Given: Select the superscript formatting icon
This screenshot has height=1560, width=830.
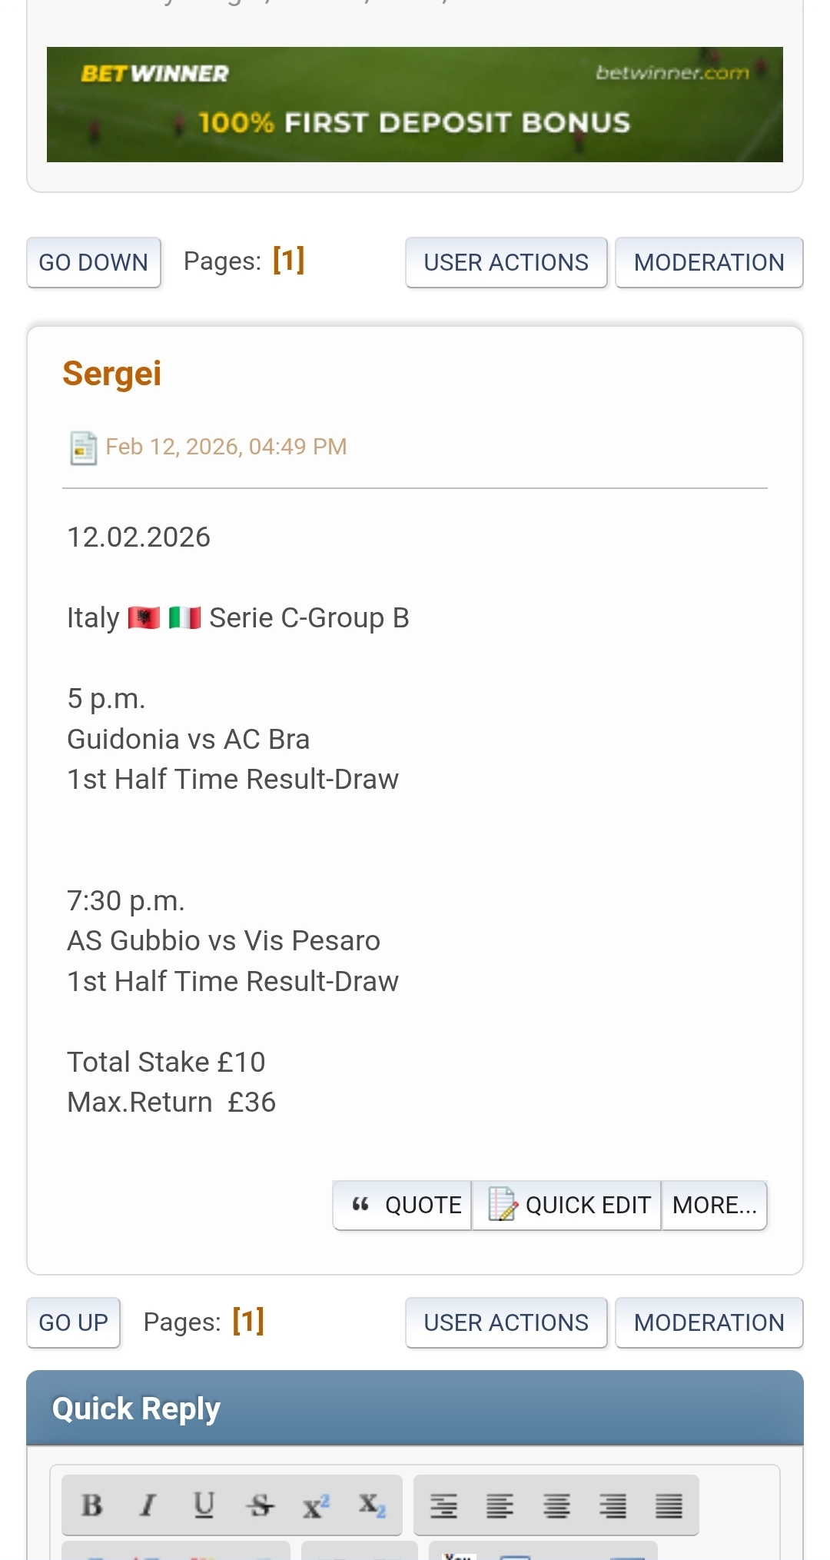Looking at the screenshot, I should (x=315, y=1505).
